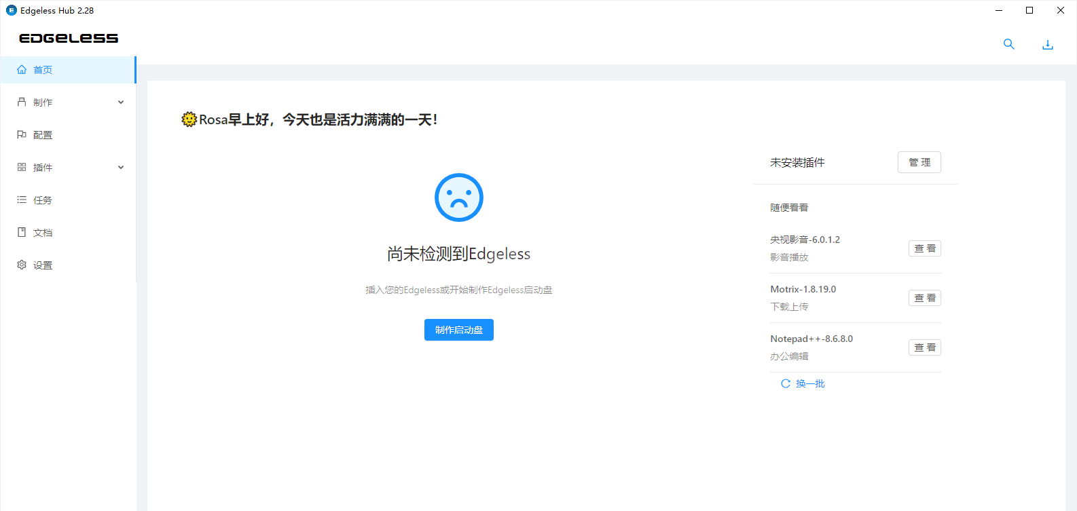Click the refresh icon next to 换一批
1077x511 pixels.
point(786,383)
